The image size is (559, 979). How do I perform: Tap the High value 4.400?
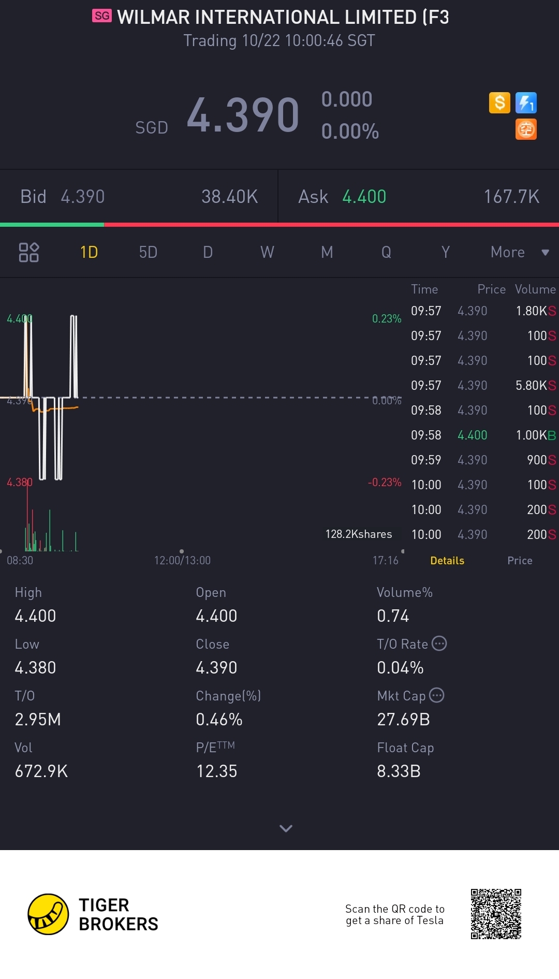click(35, 616)
